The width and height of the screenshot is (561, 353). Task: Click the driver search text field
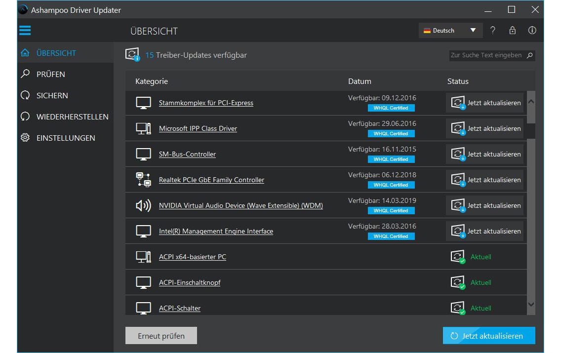pos(486,55)
